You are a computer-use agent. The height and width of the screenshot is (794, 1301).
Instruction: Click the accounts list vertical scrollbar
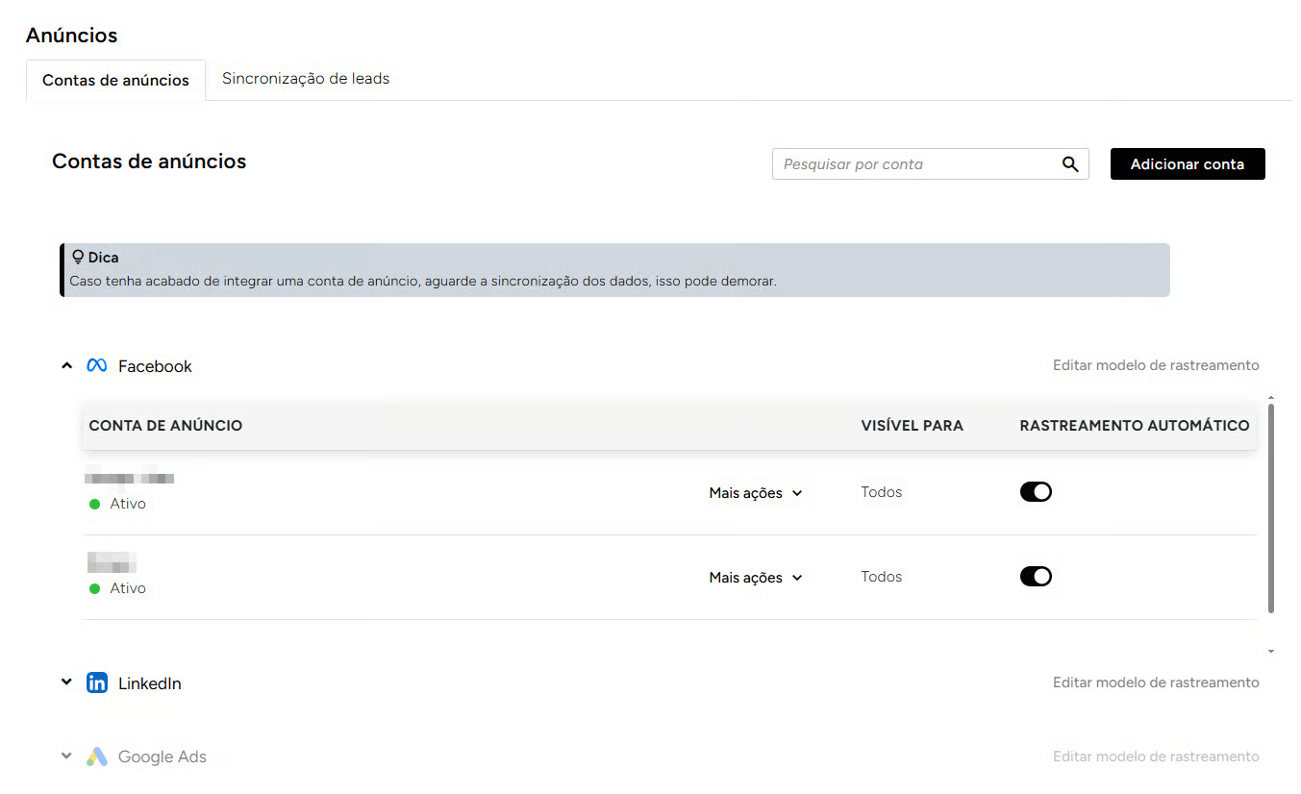(1271, 509)
